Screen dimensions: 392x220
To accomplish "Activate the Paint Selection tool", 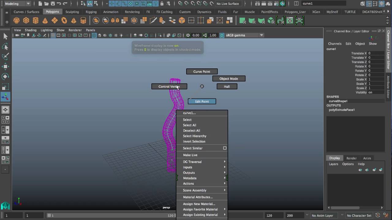I will click(5, 57).
